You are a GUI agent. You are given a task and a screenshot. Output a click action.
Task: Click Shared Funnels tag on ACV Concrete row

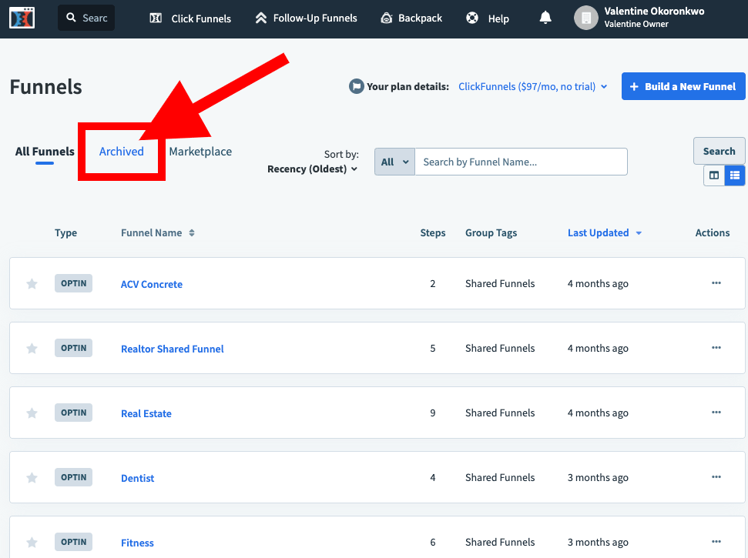click(x=500, y=283)
